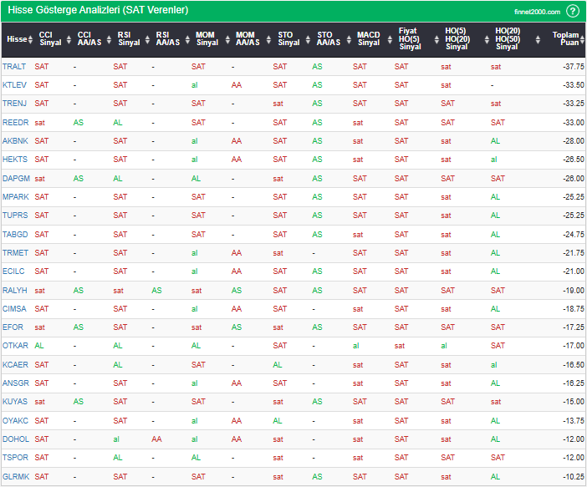This screenshot has height=487, width=587.
Task: Open the TRALT stock link
Action: pyautogui.click(x=14, y=66)
